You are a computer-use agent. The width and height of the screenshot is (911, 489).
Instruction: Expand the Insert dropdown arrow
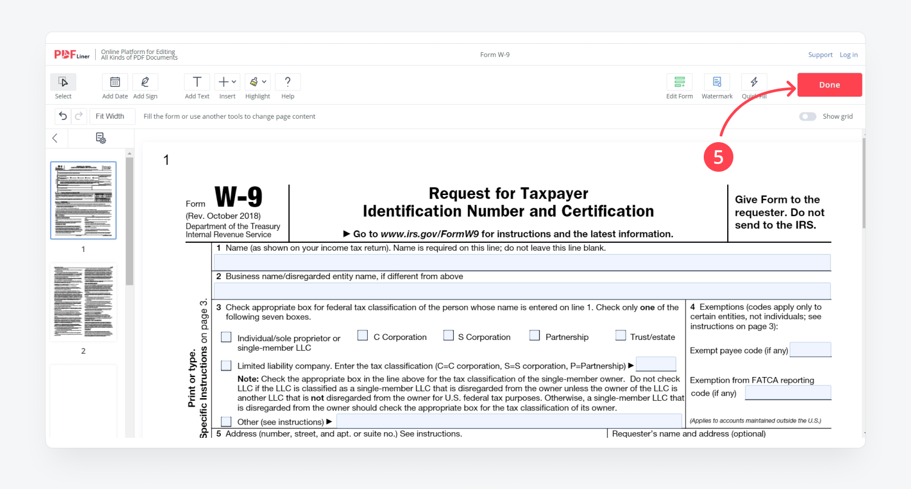pyautogui.click(x=234, y=82)
